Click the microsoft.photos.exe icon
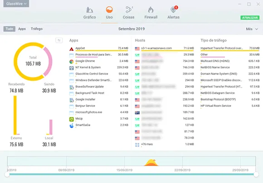This screenshot has height=183, width=263. coord(72,113)
